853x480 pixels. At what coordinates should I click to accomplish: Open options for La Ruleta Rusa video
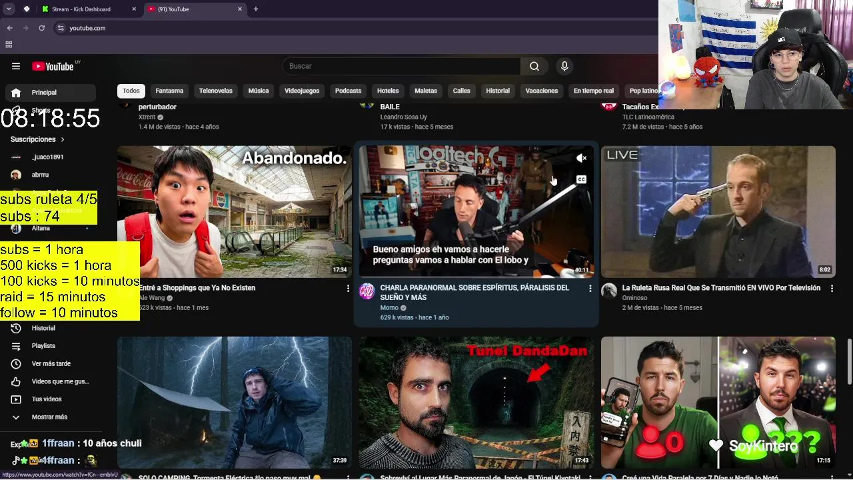832,288
